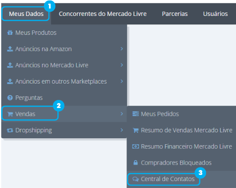Click the upload icon next to Anúncios no Mercado Livre
Viewport: 236px width, 188px height.
coord(10,65)
